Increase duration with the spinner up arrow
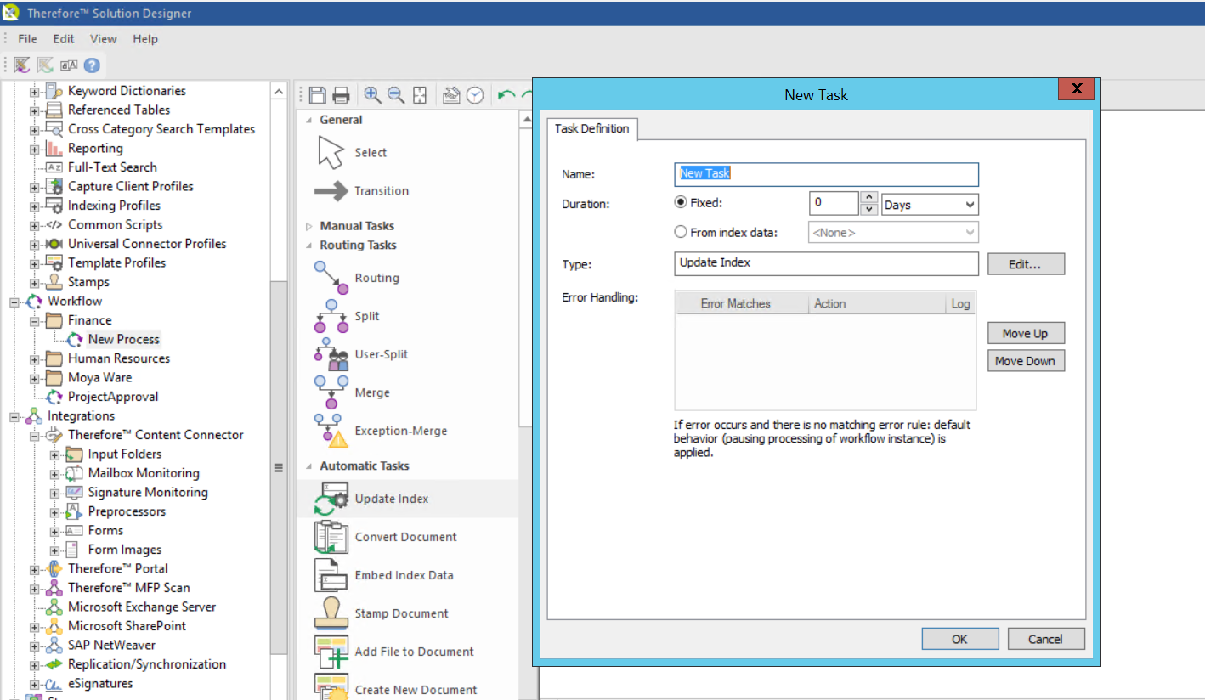 point(868,198)
